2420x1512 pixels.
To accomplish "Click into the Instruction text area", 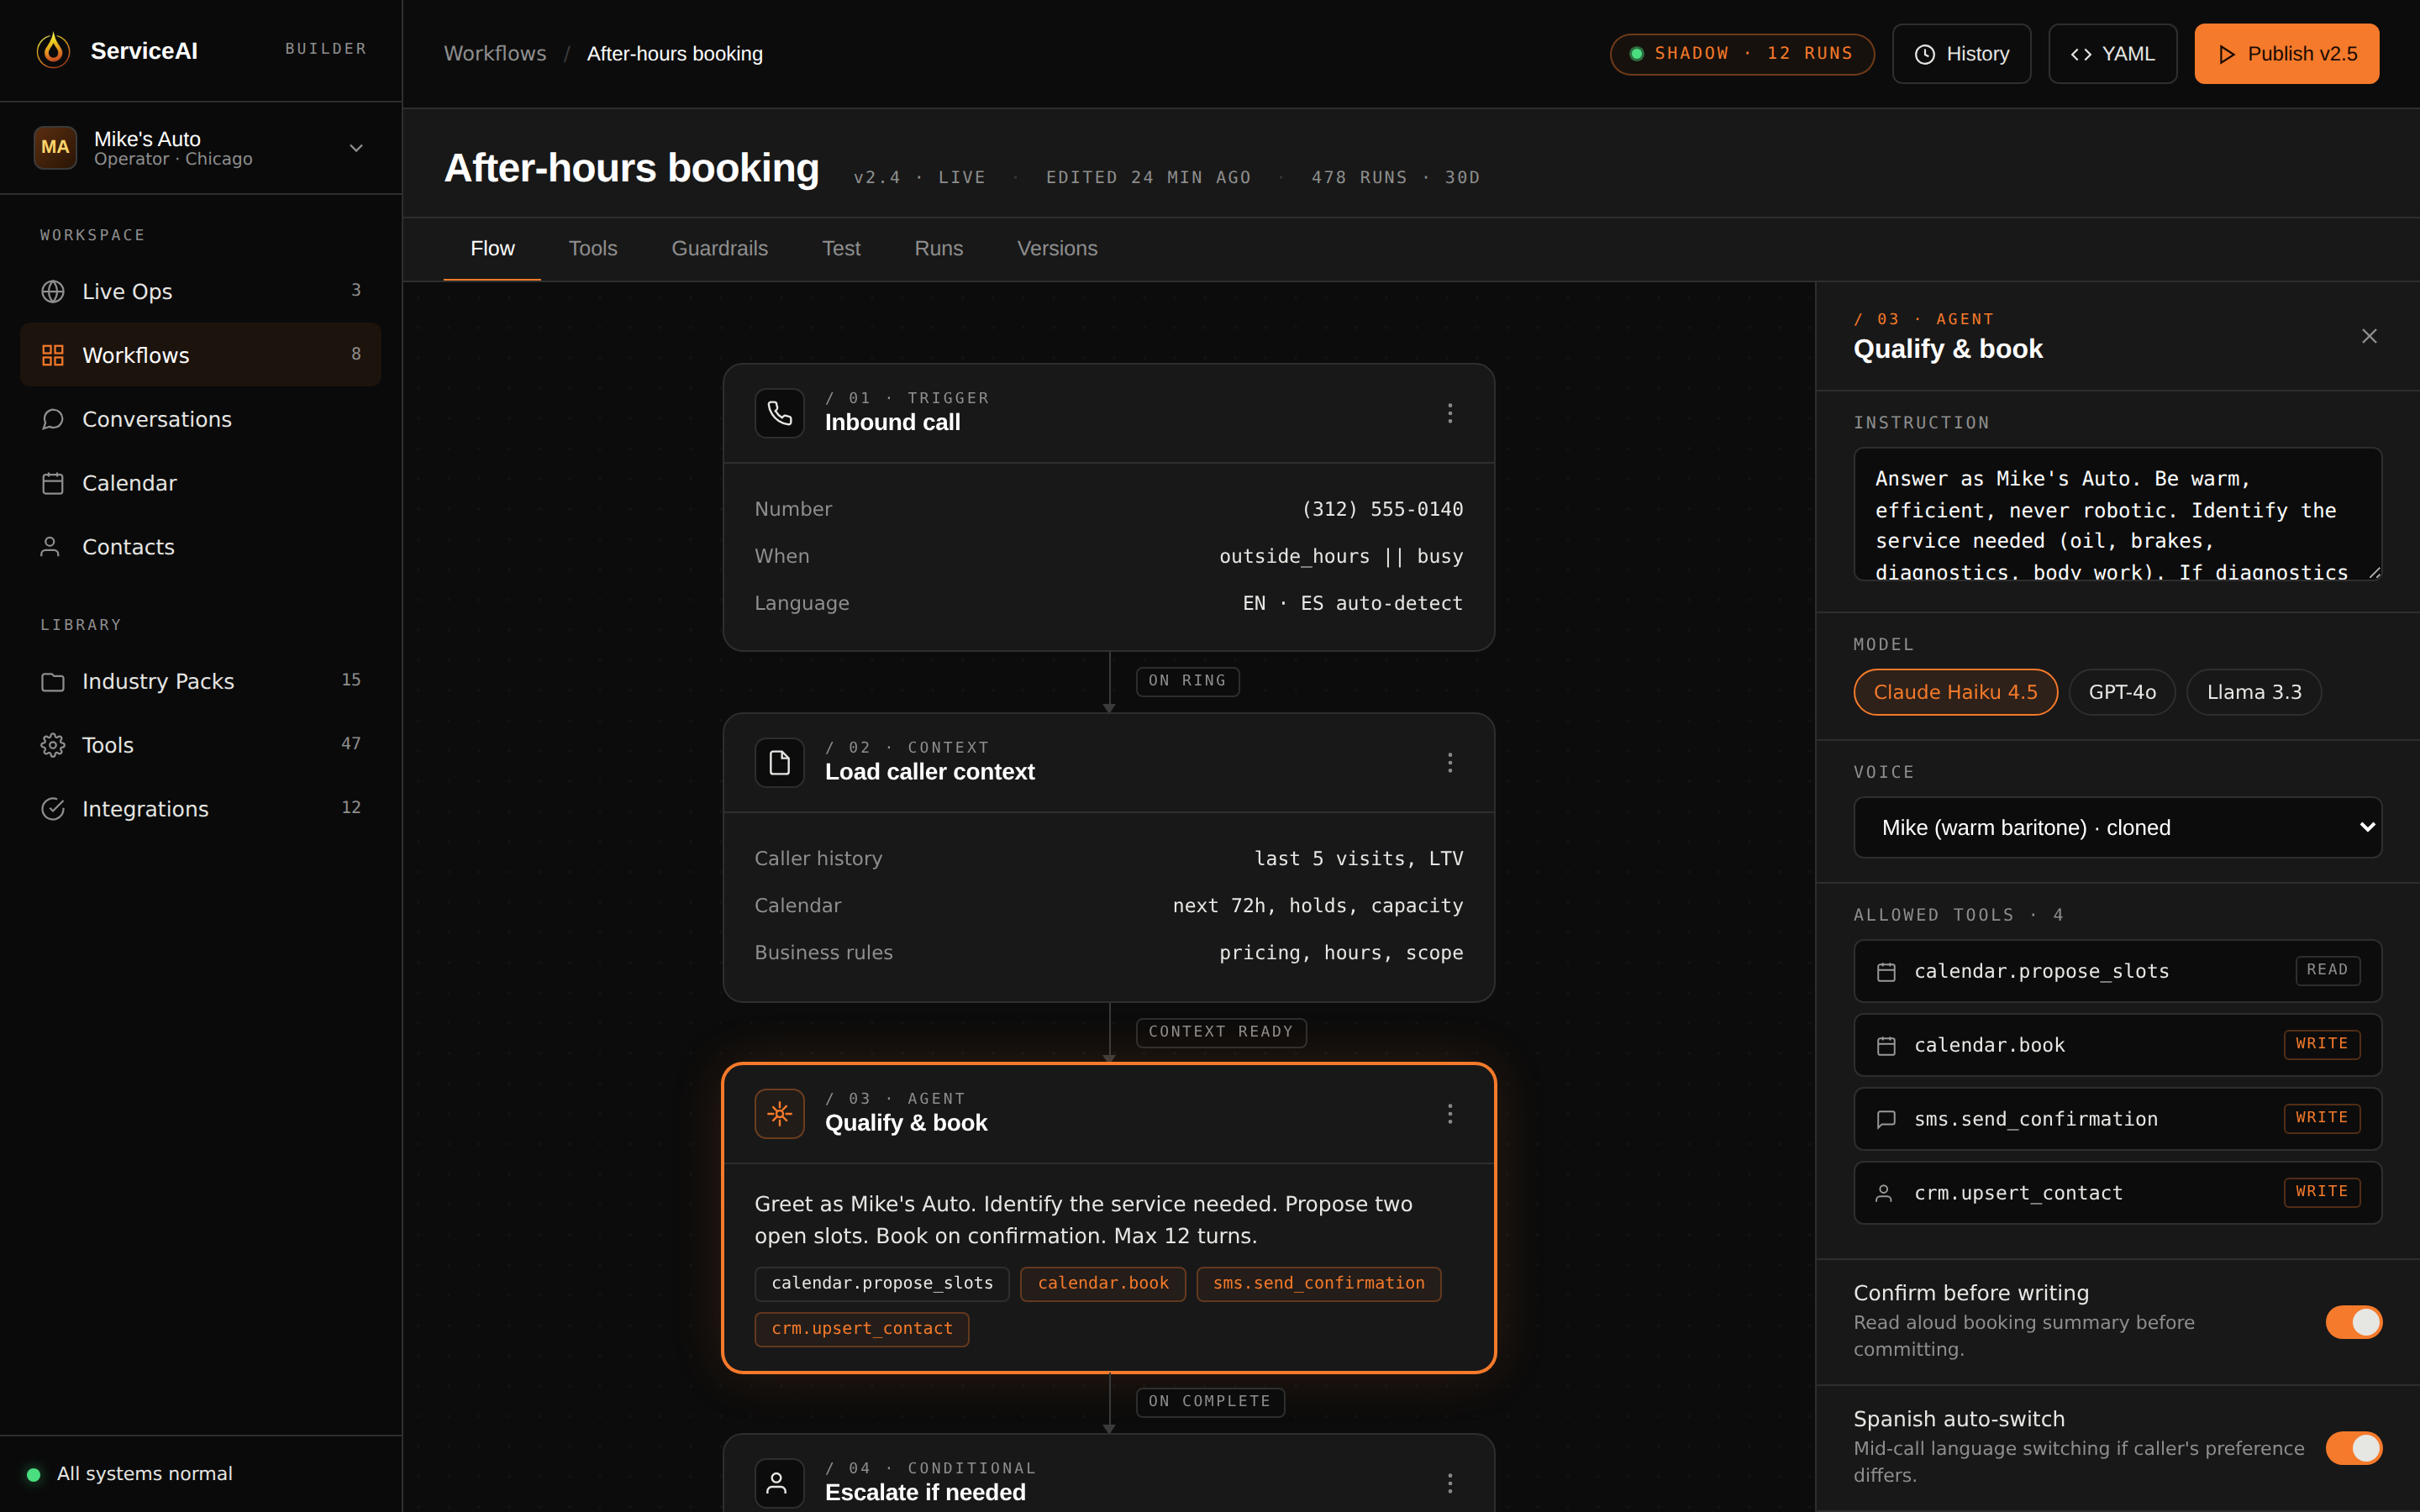I will coord(2117,514).
